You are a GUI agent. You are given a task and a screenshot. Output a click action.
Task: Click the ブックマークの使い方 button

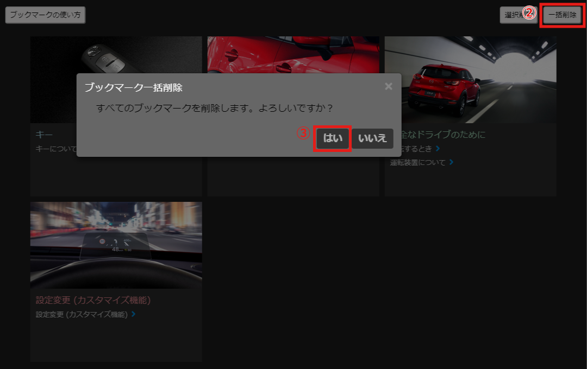[x=45, y=15]
